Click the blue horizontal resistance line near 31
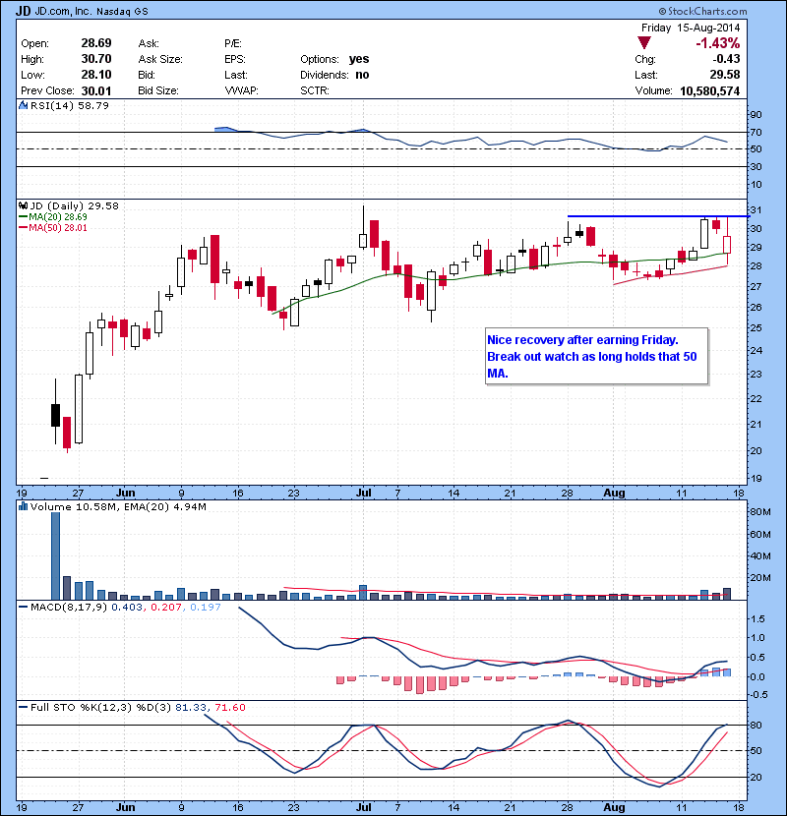 coord(658,216)
